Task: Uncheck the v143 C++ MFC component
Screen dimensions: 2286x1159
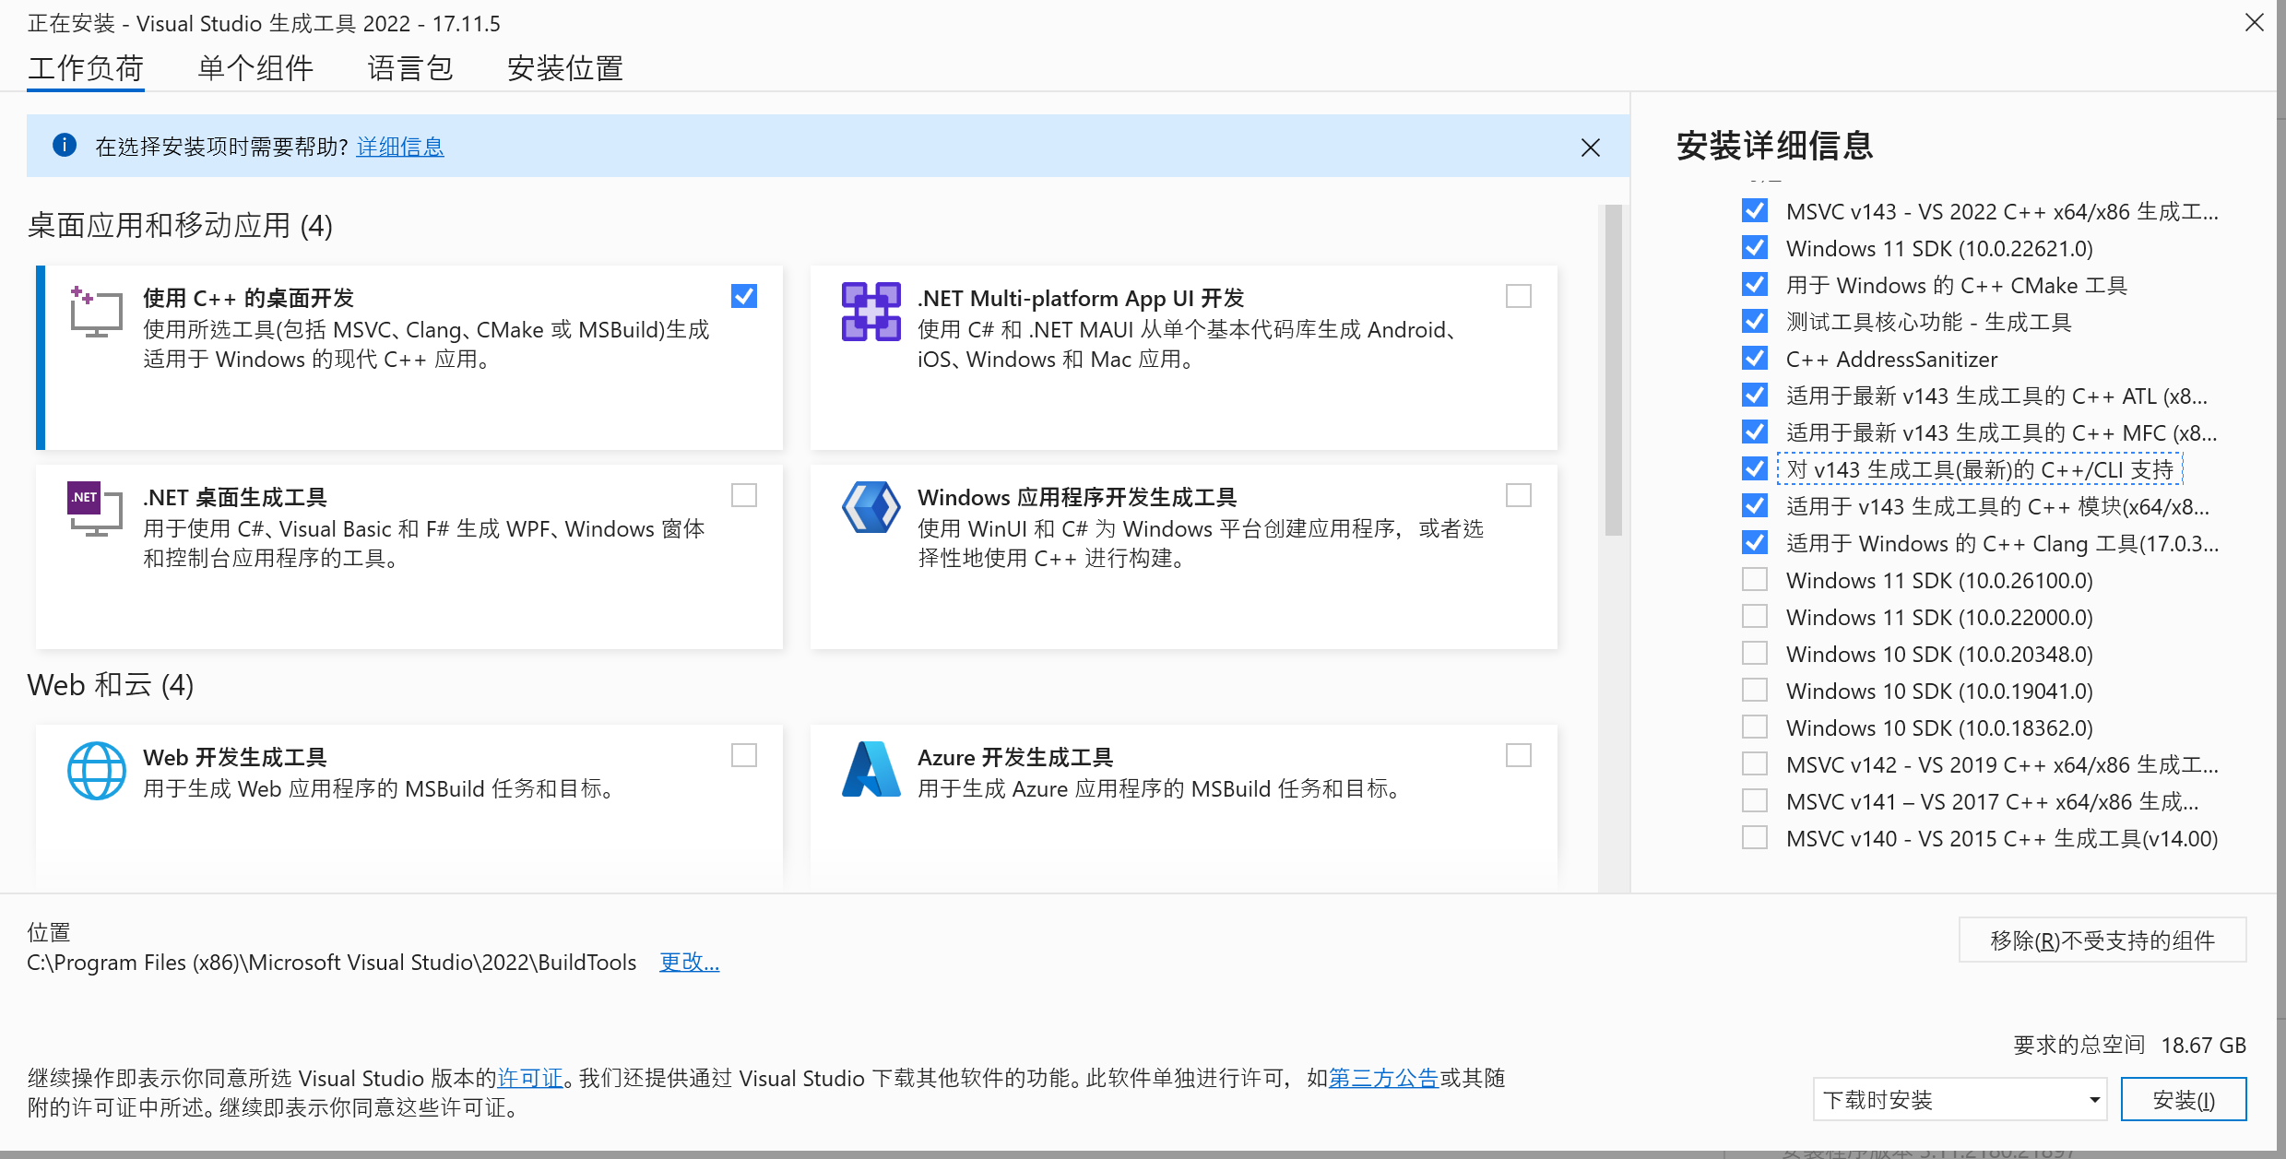Action: (x=1755, y=432)
